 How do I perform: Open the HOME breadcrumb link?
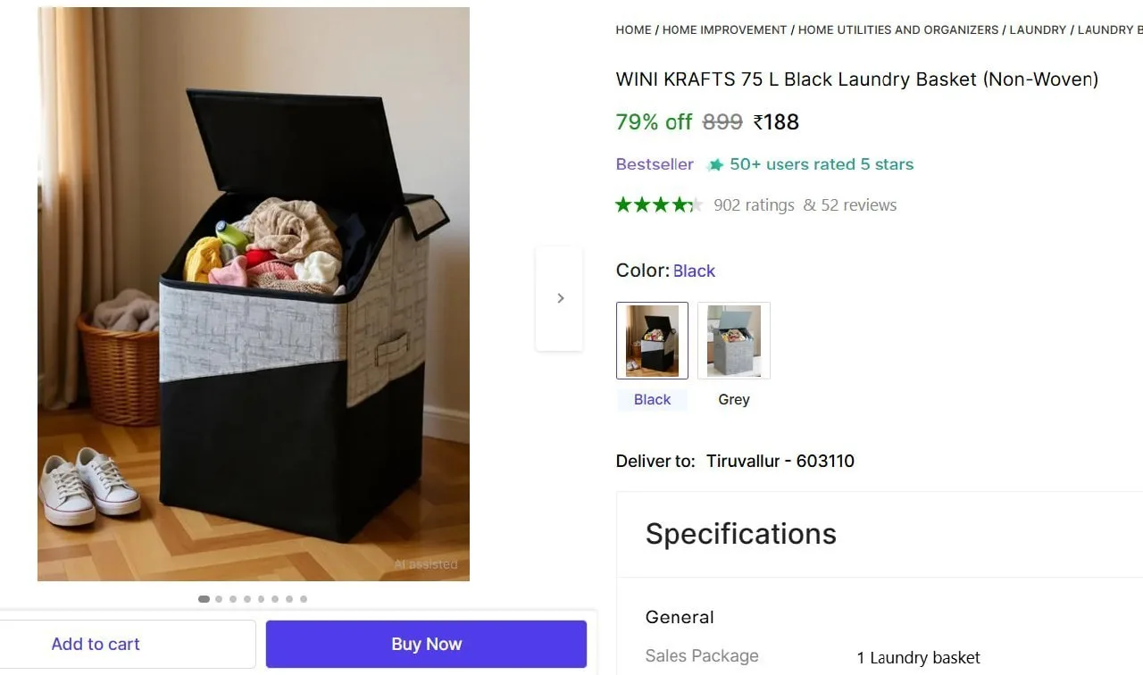click(633, 29)
